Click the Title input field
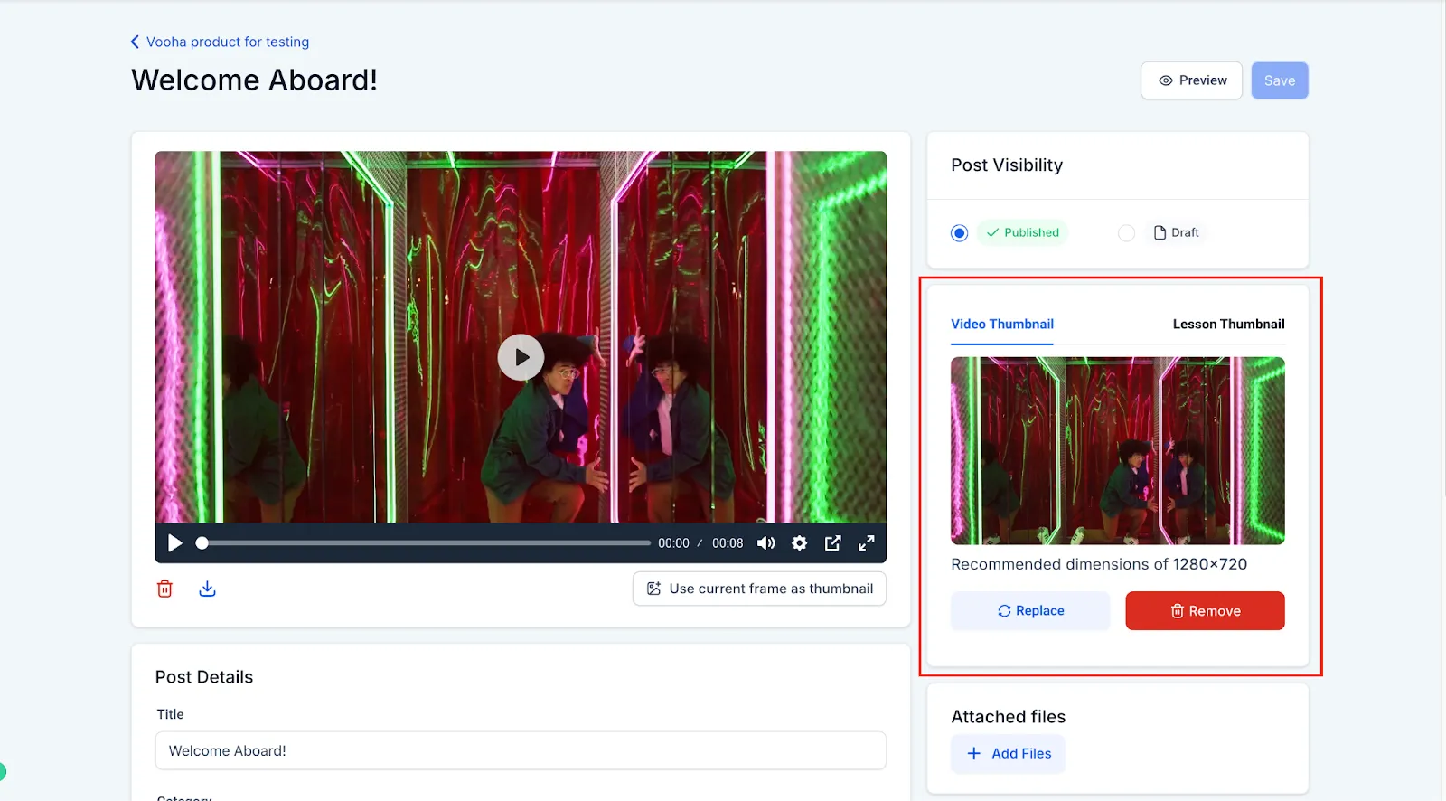This screenshot has width=1446, height=801. (521, 750)
